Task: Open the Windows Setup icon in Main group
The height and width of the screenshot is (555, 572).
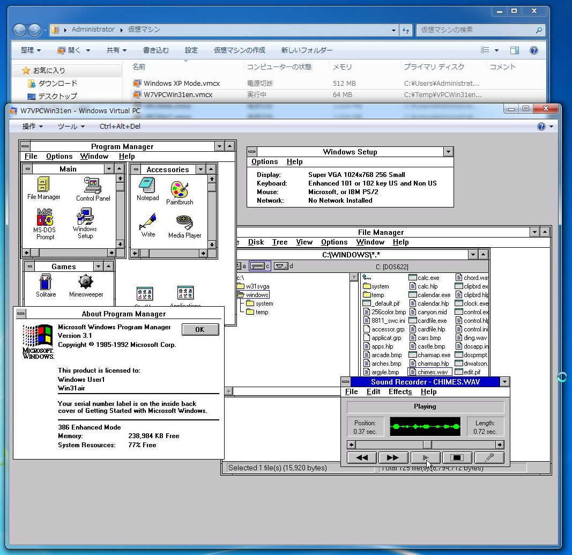Action: (x=85, y=223)
